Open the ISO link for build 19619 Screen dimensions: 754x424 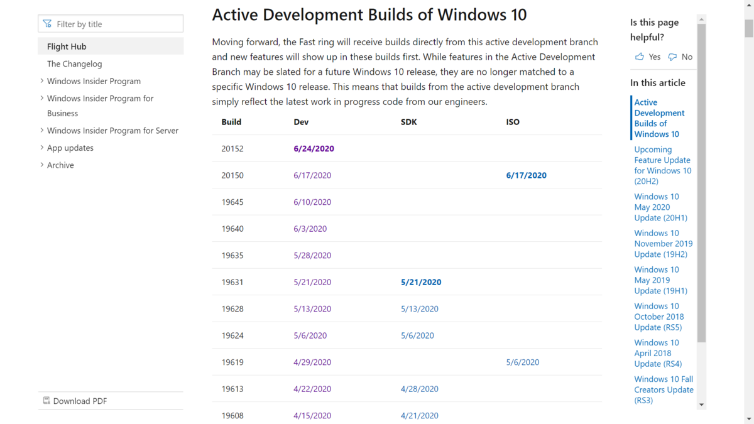point(523,362)
